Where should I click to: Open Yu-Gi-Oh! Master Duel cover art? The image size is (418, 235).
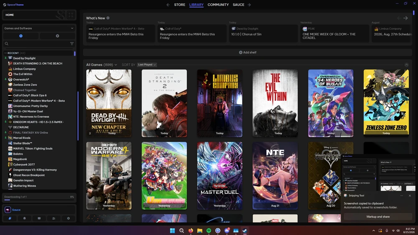pos(220,176)
